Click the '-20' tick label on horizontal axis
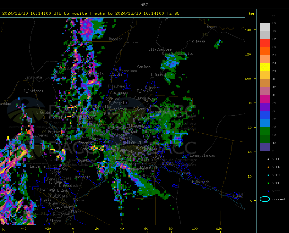 click(48, 229)
